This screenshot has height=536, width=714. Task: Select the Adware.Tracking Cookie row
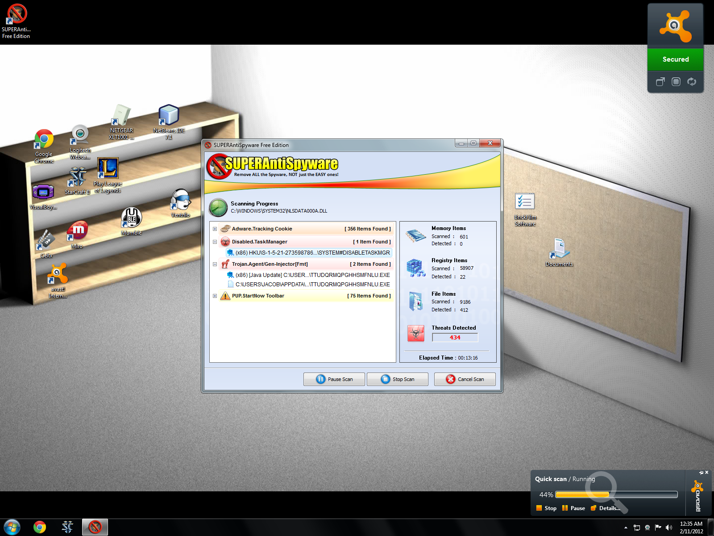tap(306, 229)
